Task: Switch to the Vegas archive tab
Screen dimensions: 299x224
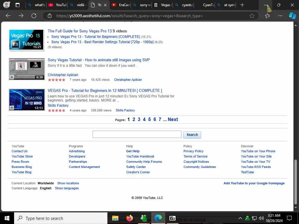Action: 162,5
